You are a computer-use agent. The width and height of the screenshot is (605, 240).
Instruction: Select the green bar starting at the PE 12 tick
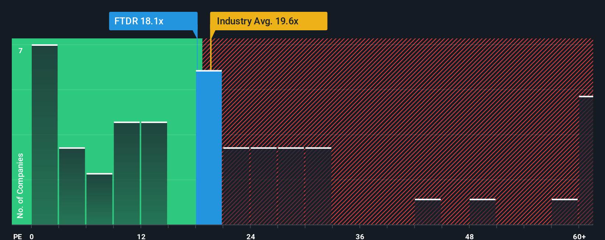[x=154, y=173]
